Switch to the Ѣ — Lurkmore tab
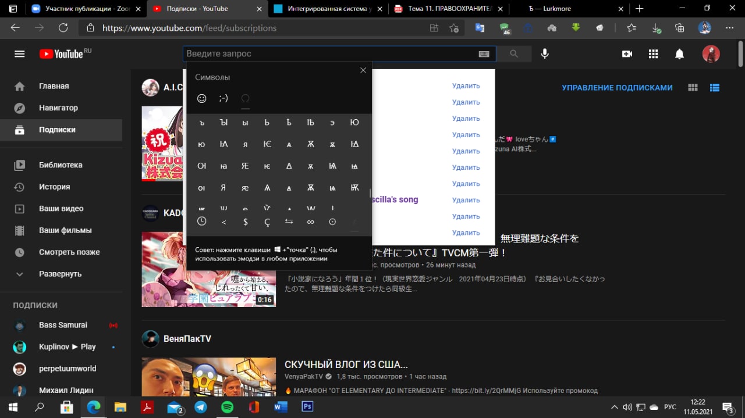The height and width of the screenshot is (418, 745). pyautogui.click(x=569, y=9)
